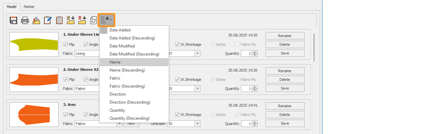Click the ruler and triangle measure icon
The height and width of the screenshot is (134, 427).
coord(36,20)
